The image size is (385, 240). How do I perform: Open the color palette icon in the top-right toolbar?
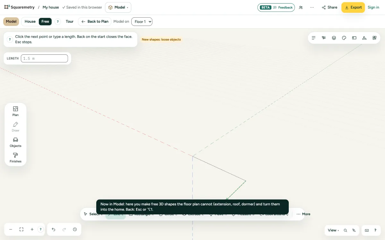[344, 38]
